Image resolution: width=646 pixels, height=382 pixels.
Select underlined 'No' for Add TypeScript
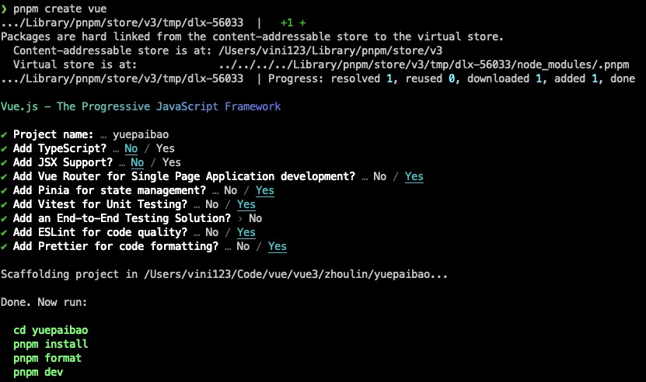(131, 148)
